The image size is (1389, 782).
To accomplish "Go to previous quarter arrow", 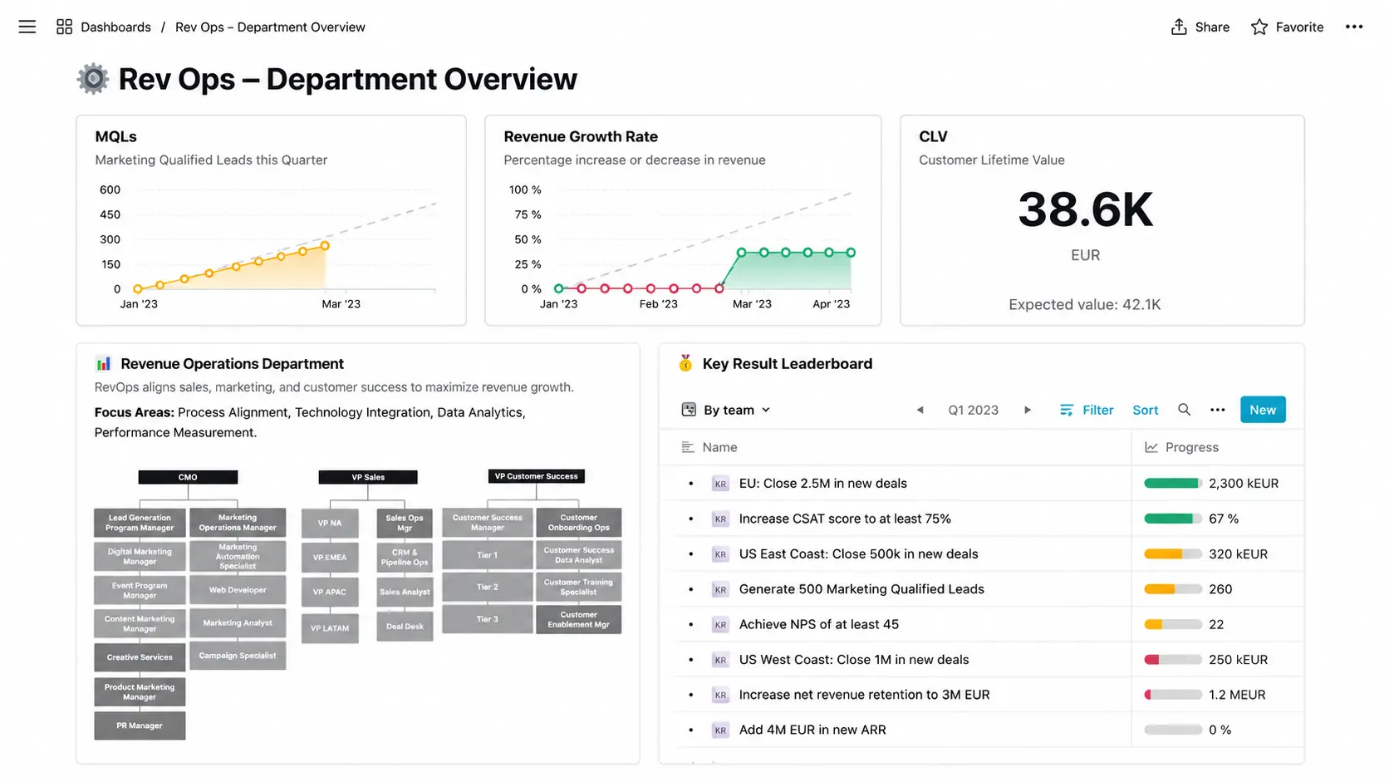I will pos(920,410).
